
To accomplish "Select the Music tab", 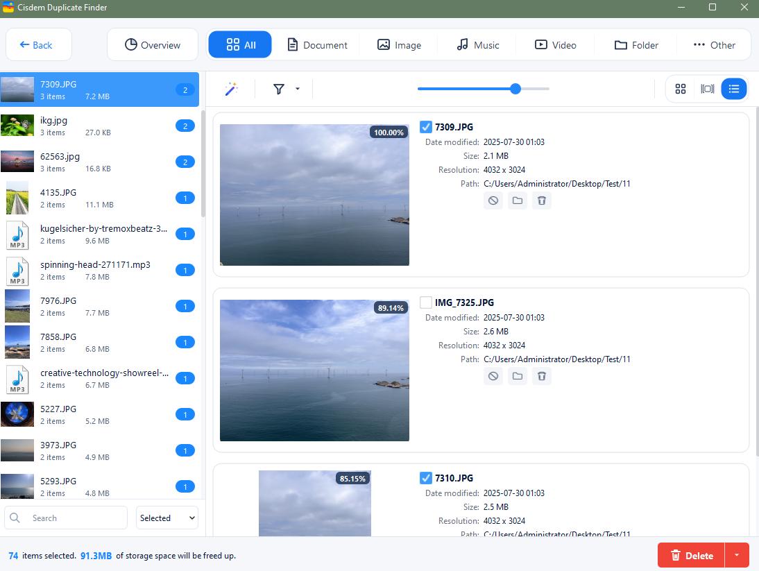I will pos(477,45).
